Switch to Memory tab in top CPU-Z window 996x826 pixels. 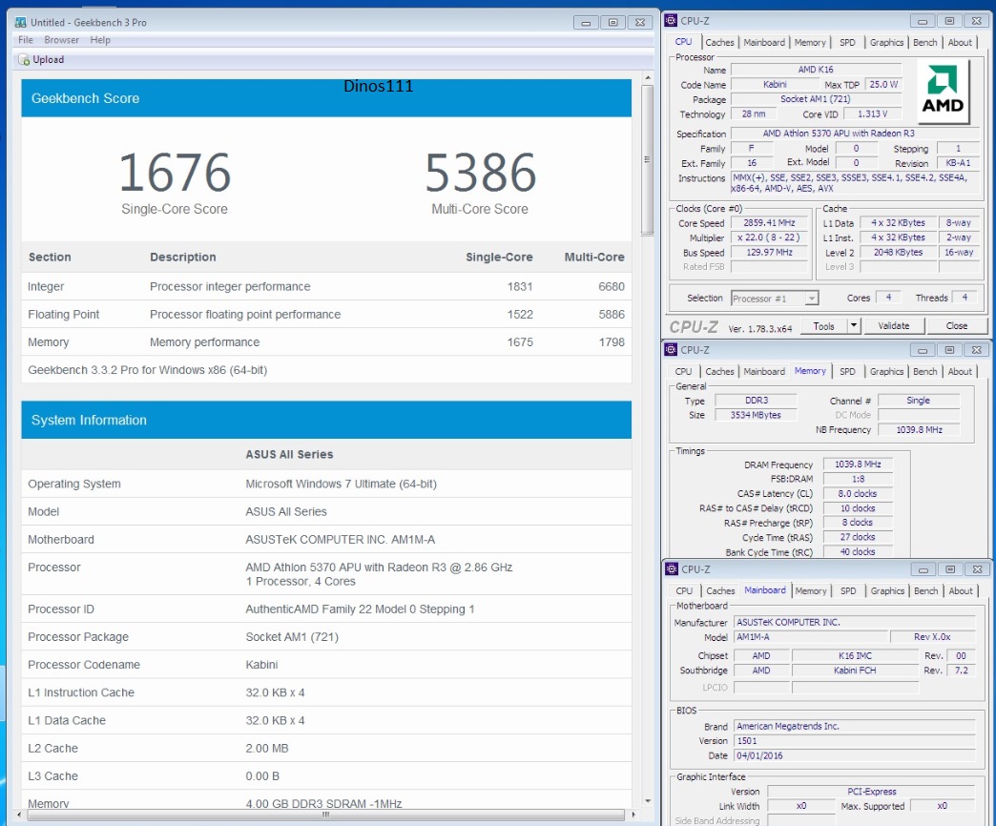[810, 43]
